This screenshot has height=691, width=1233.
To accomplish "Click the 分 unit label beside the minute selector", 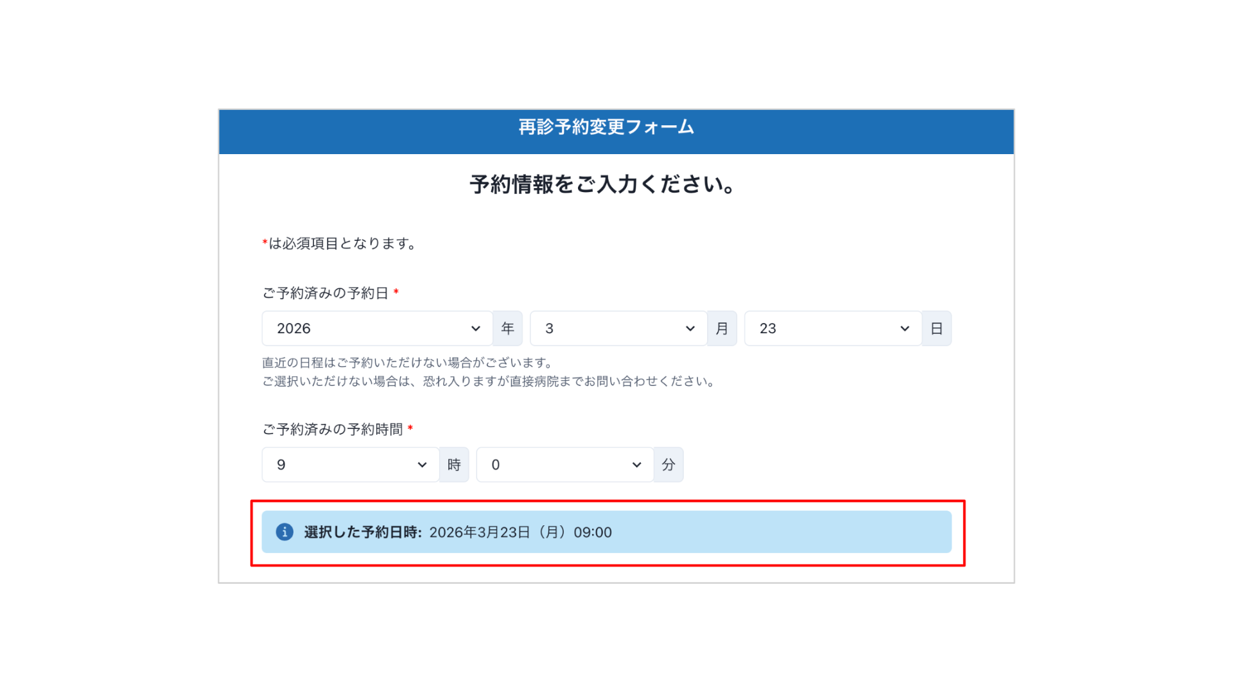I will [x=668, y=464].
